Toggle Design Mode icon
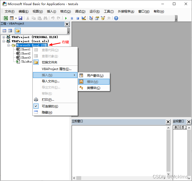The height and width of the screenshot is (181, 192). pyautogui.click(x=84, y=18)
